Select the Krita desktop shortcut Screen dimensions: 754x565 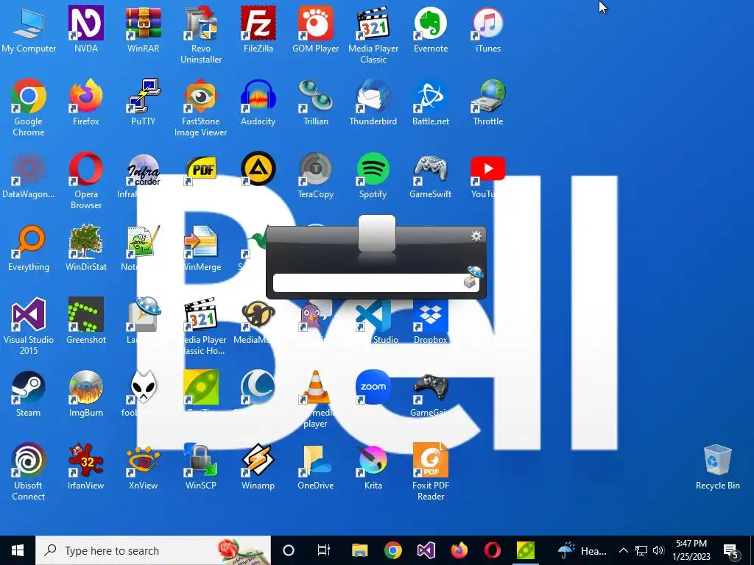373,466
